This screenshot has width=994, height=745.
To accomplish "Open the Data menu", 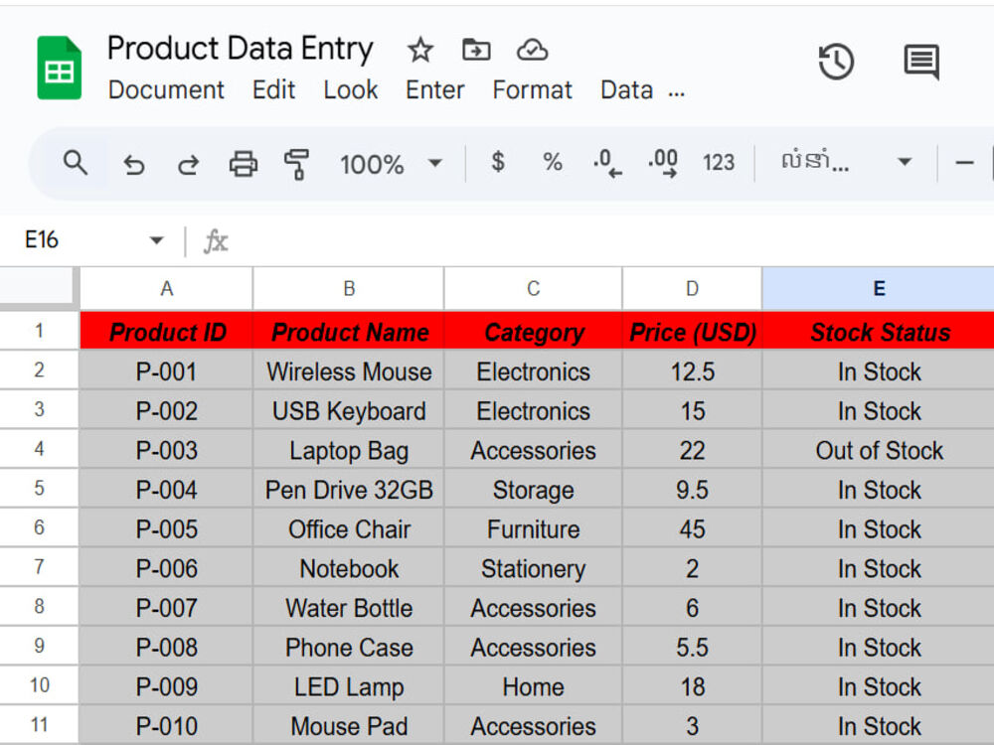I will click(x=626, y=90).
